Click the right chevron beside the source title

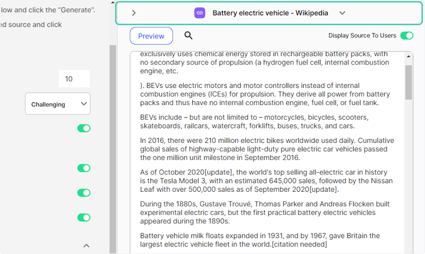coord(134,13)
